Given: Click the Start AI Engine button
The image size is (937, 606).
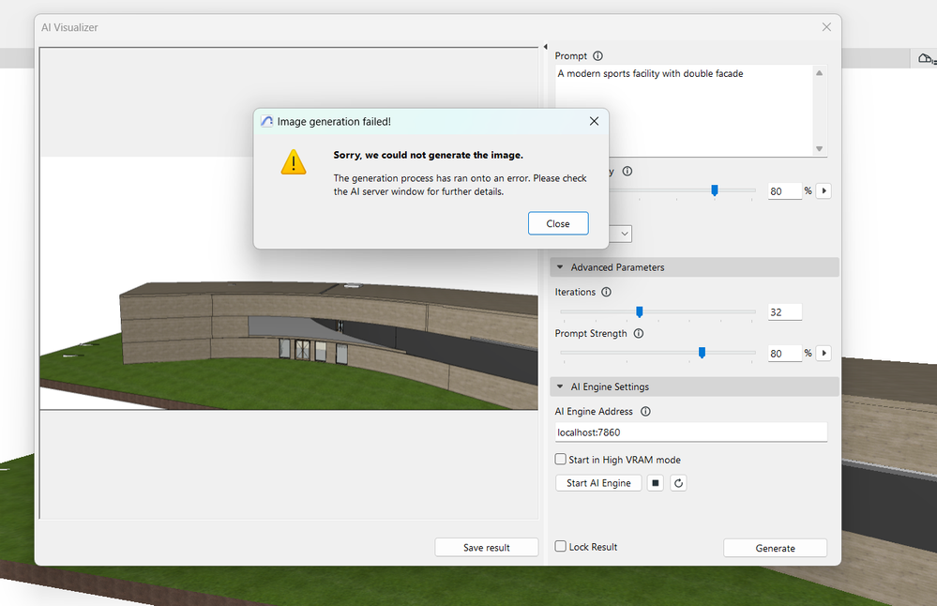Looking at the screenshot, I should pyautogui.click(x=598, y=482).
